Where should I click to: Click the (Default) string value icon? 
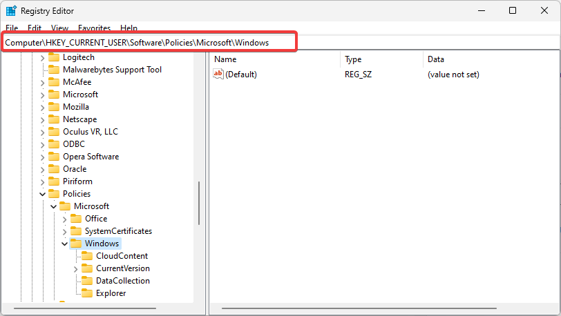pyautogui.click(x=218, y=74)
